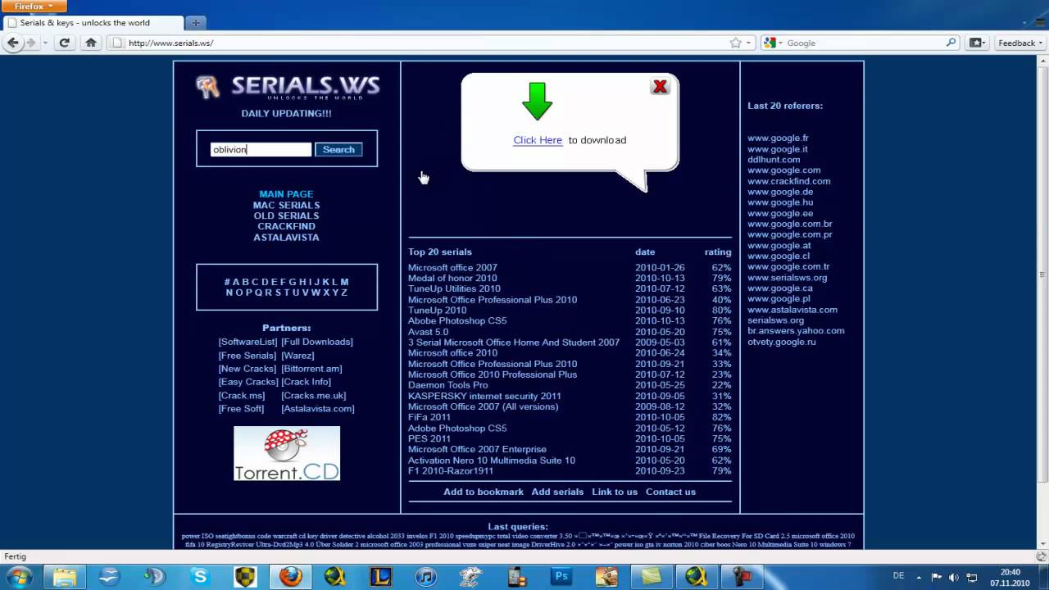Open the ASTALAVISTA menu link
The image size is (1049, 590).
(x=286, y=237)
